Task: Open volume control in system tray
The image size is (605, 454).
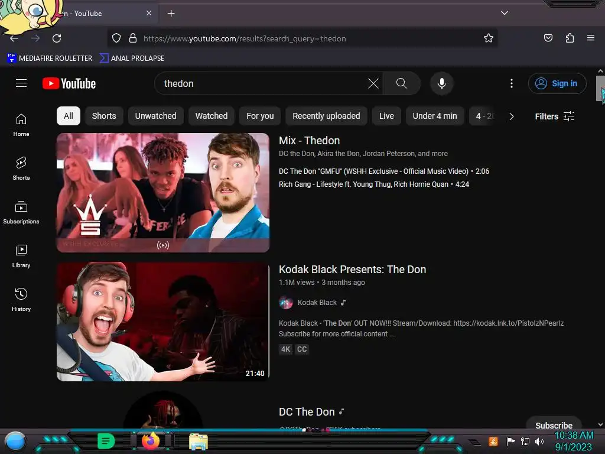Action: point(539,441)
